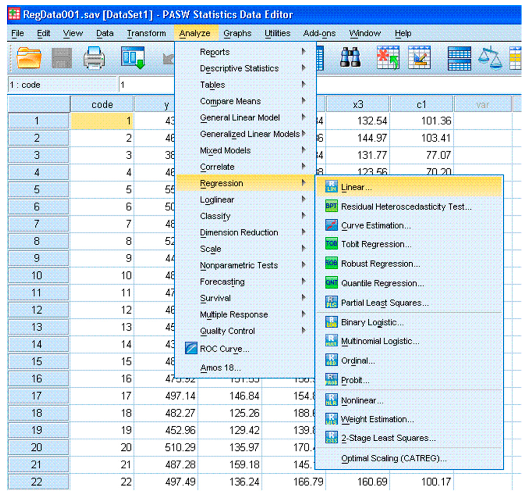Select Linear regression from submenu
Image resolution: width=527 pixels, height=495 pixels.
tap(356, 187)
